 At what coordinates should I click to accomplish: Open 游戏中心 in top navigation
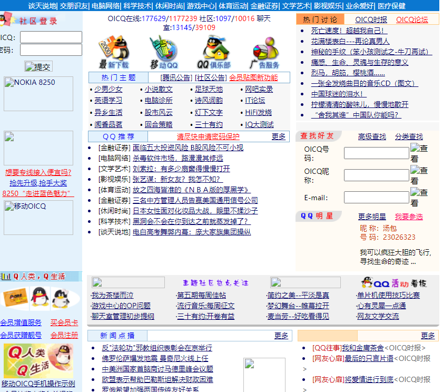click(201, 6)
